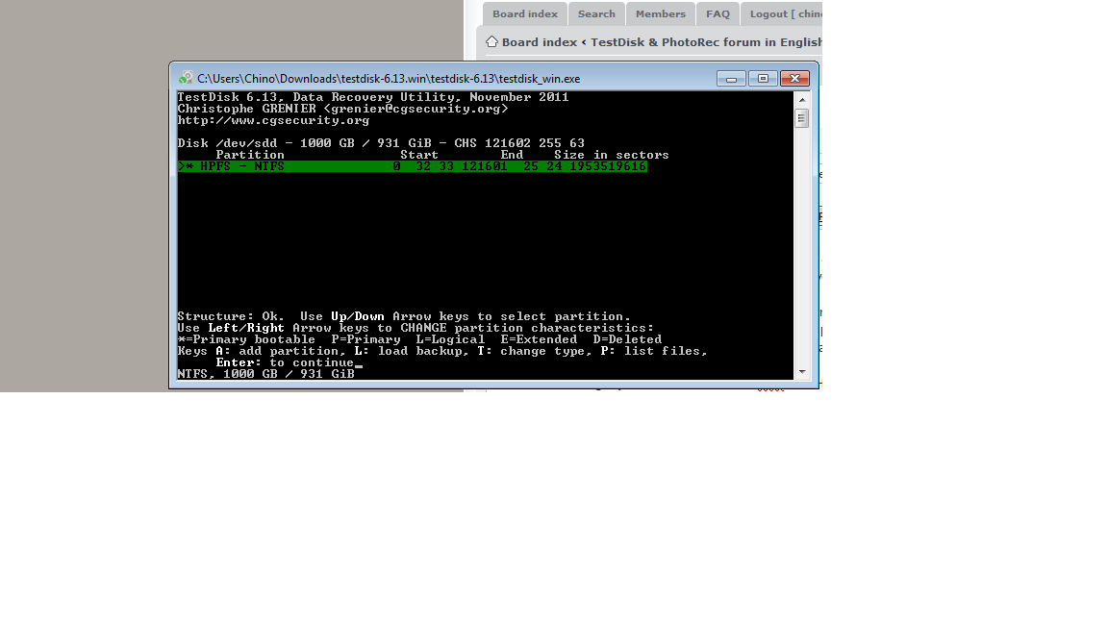This screenshot has width=1108, height=623.
Task: Minimize the testdisk_win.exe window
Action: (x=731, y=79)
